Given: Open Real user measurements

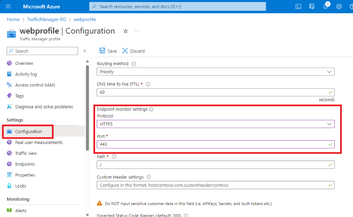Looking at the screenshot, I should (x=39, y=142).
